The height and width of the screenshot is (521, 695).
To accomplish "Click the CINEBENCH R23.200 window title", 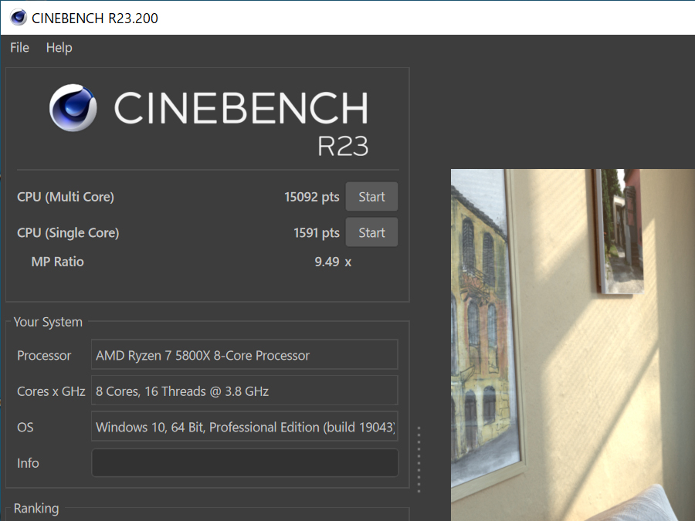I will [95, 19].
